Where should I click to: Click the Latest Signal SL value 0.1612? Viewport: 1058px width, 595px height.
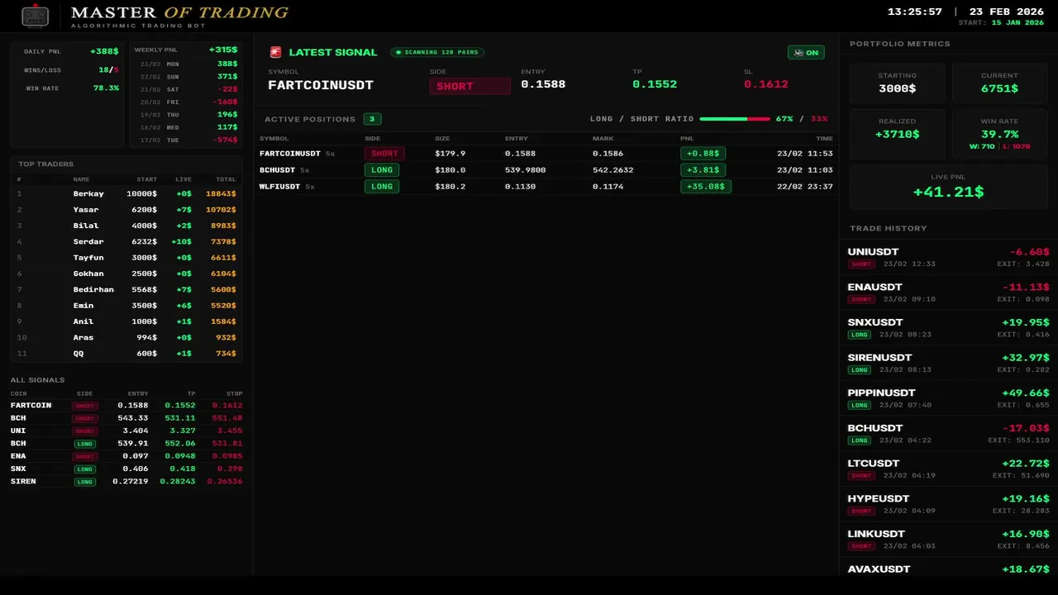click(x=766, y=84)
